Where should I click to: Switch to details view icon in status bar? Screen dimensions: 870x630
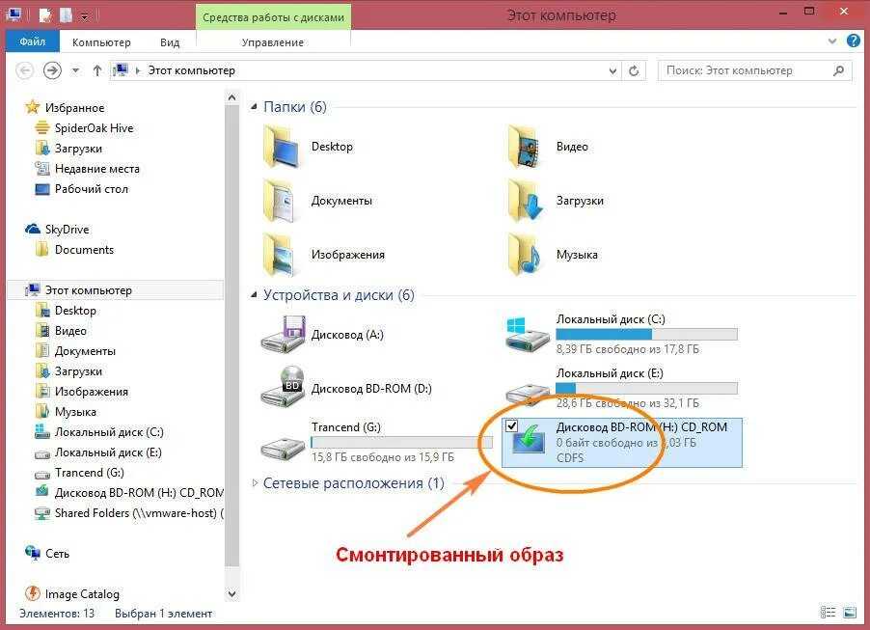829,613
